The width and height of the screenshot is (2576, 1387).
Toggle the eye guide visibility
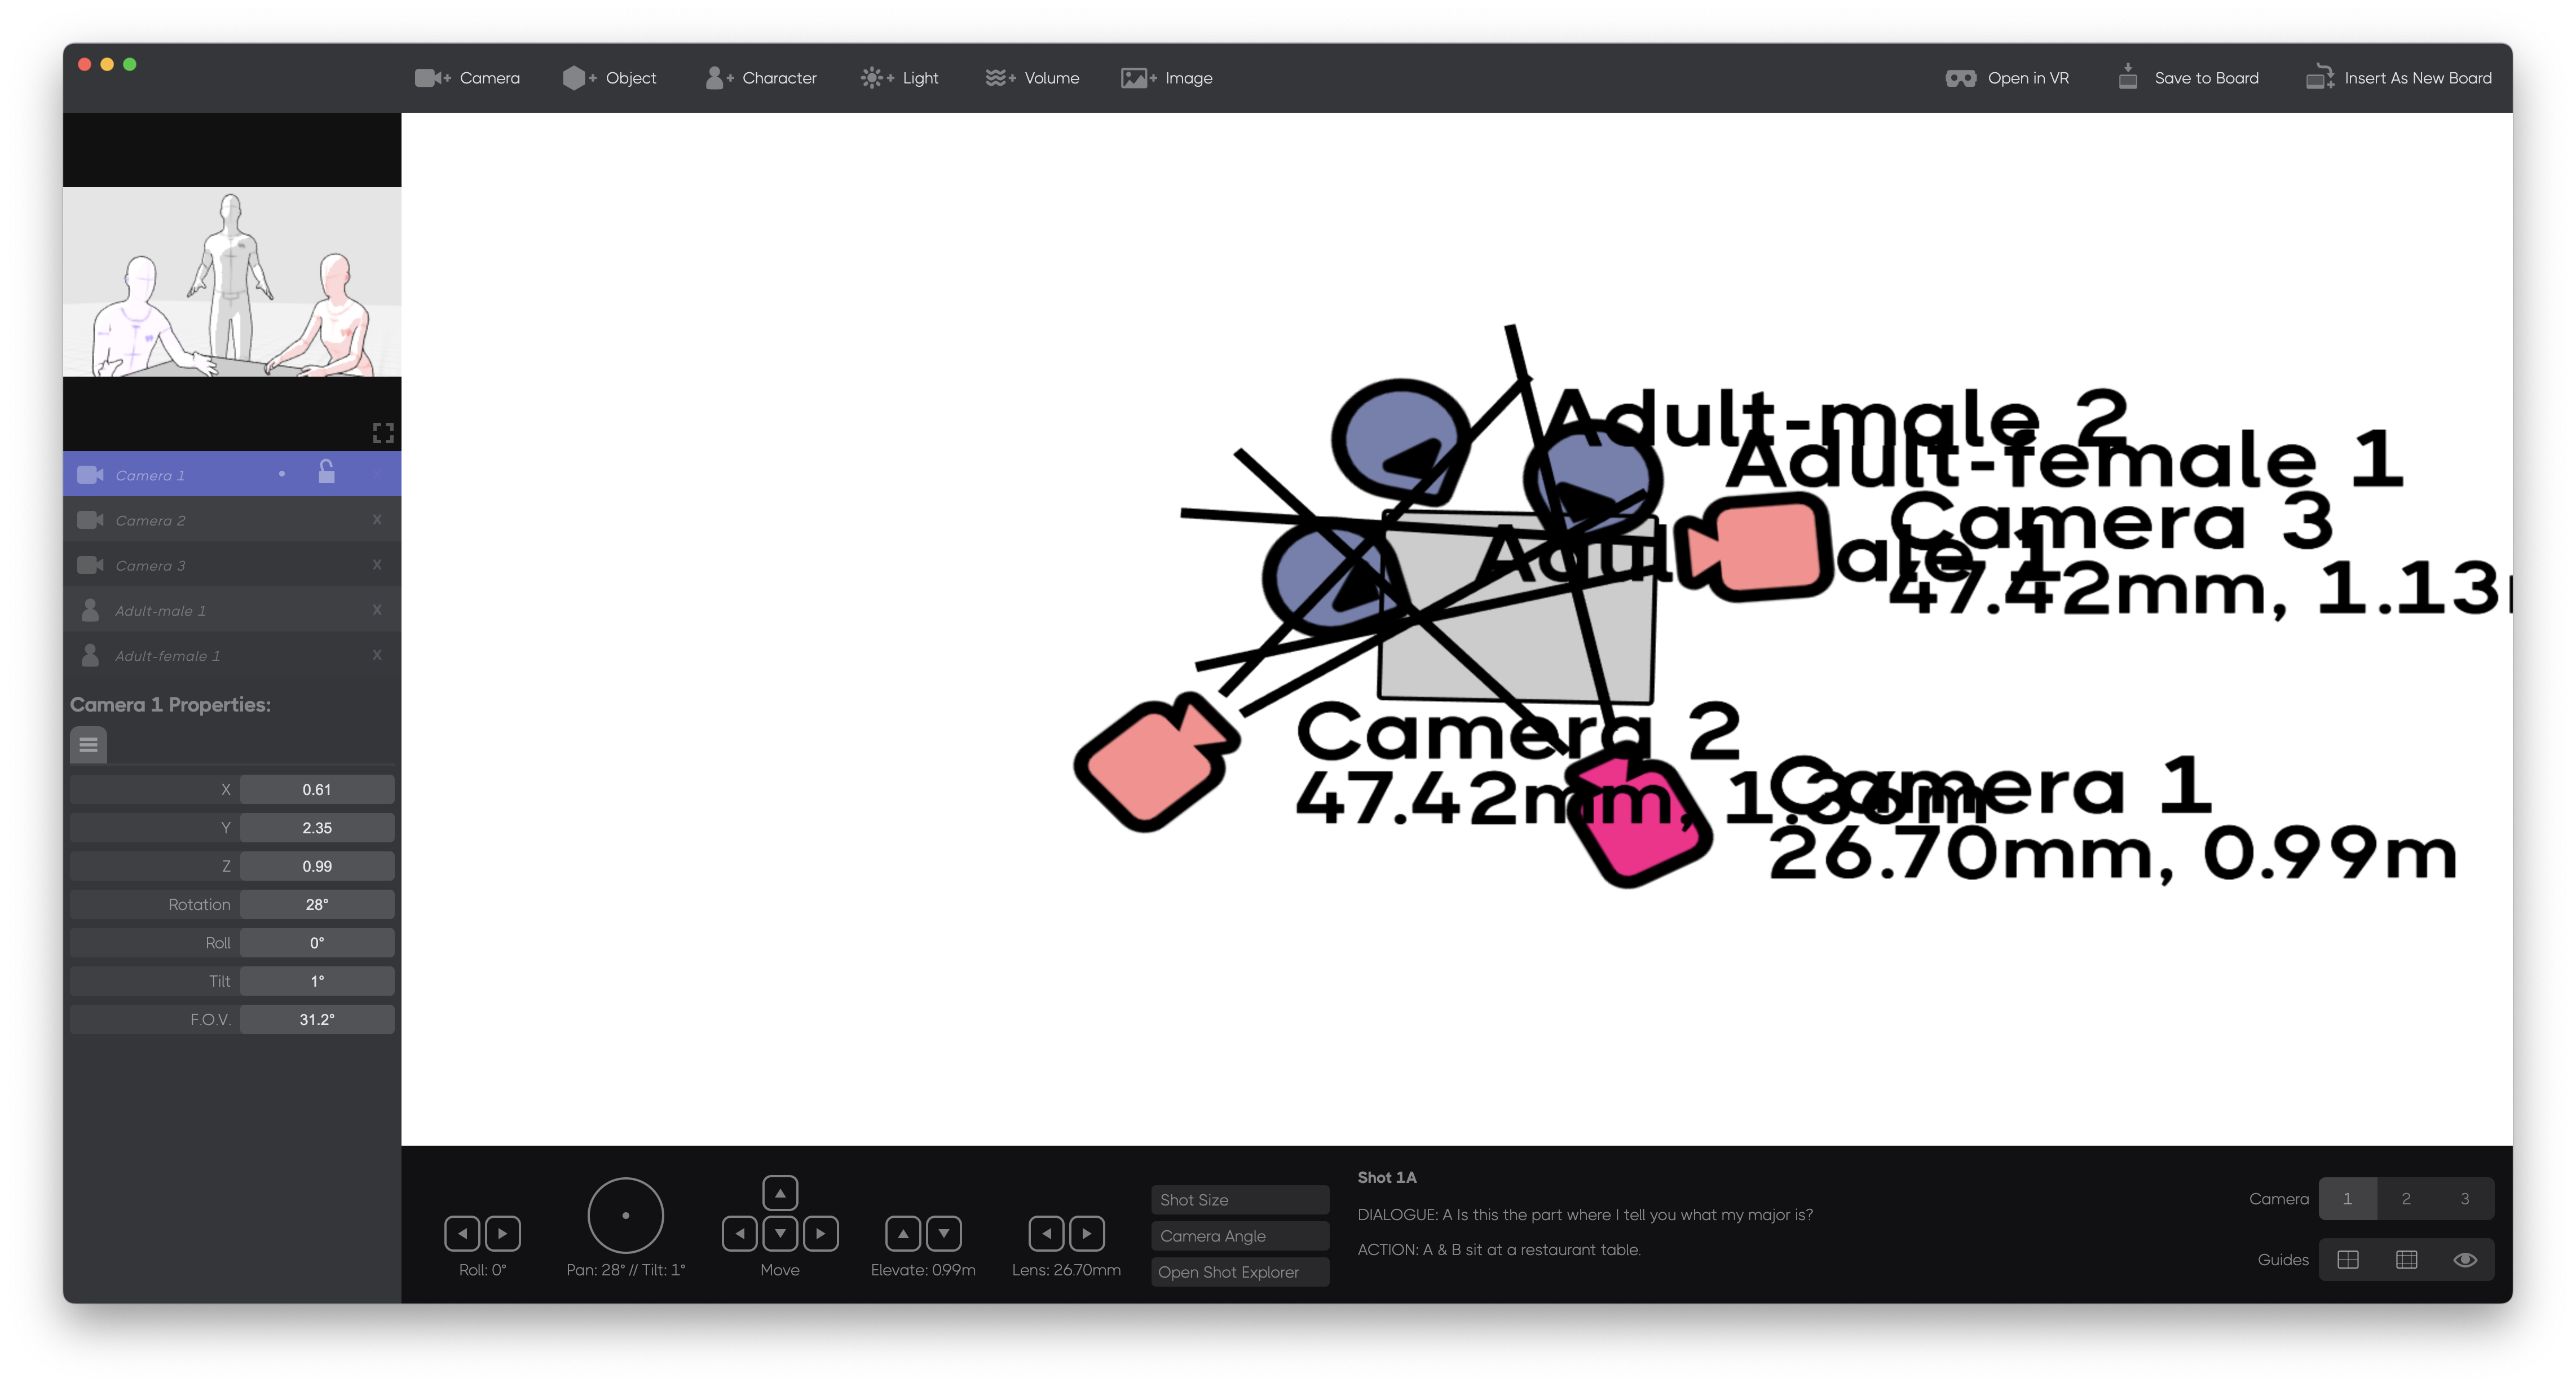(x=2464, y=1260)
